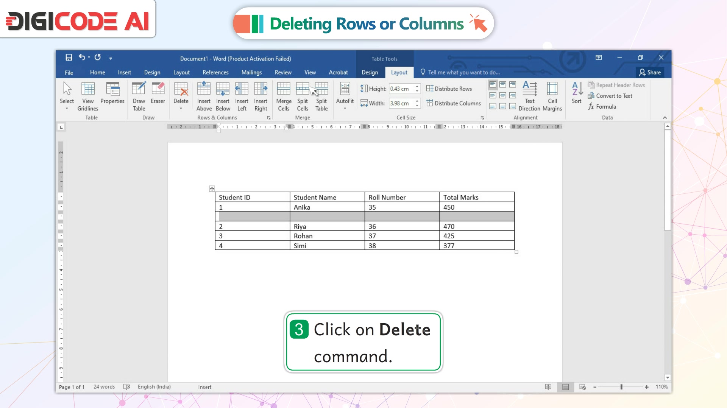Click Merge Cells

284,96
